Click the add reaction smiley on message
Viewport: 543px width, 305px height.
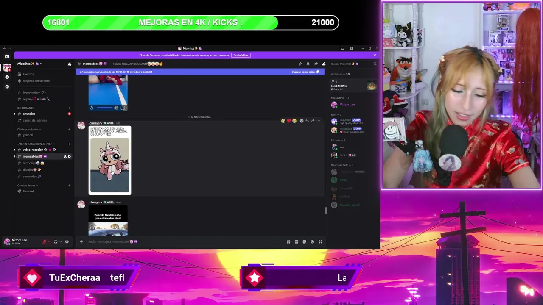[x=302, y=121]
